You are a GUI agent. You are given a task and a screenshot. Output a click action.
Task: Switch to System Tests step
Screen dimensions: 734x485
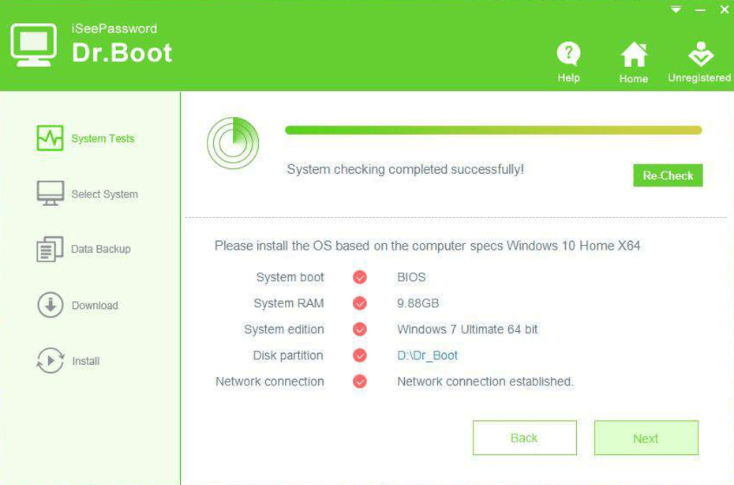[x=103, y=139]
